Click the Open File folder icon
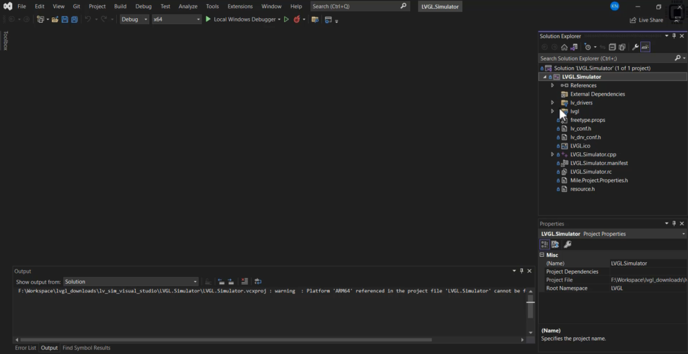Viewport: 688px width, 354px height. point(55,19)
